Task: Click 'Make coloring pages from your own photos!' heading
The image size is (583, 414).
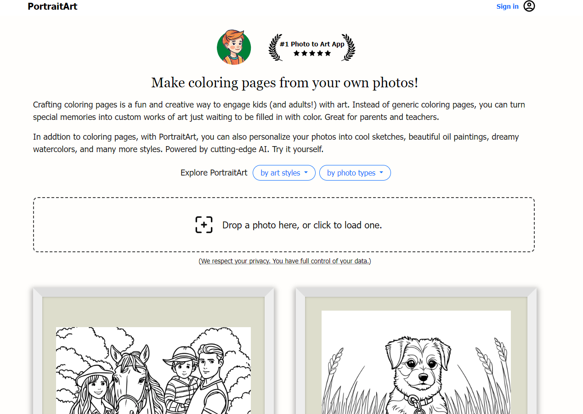Action: (x=285, y=83)
